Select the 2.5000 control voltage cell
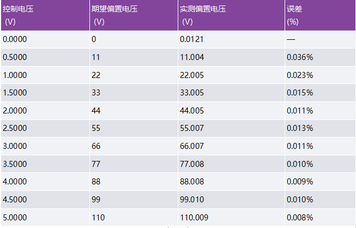 point(15,128)
